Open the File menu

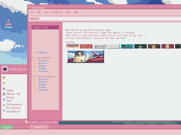point(32,12)
